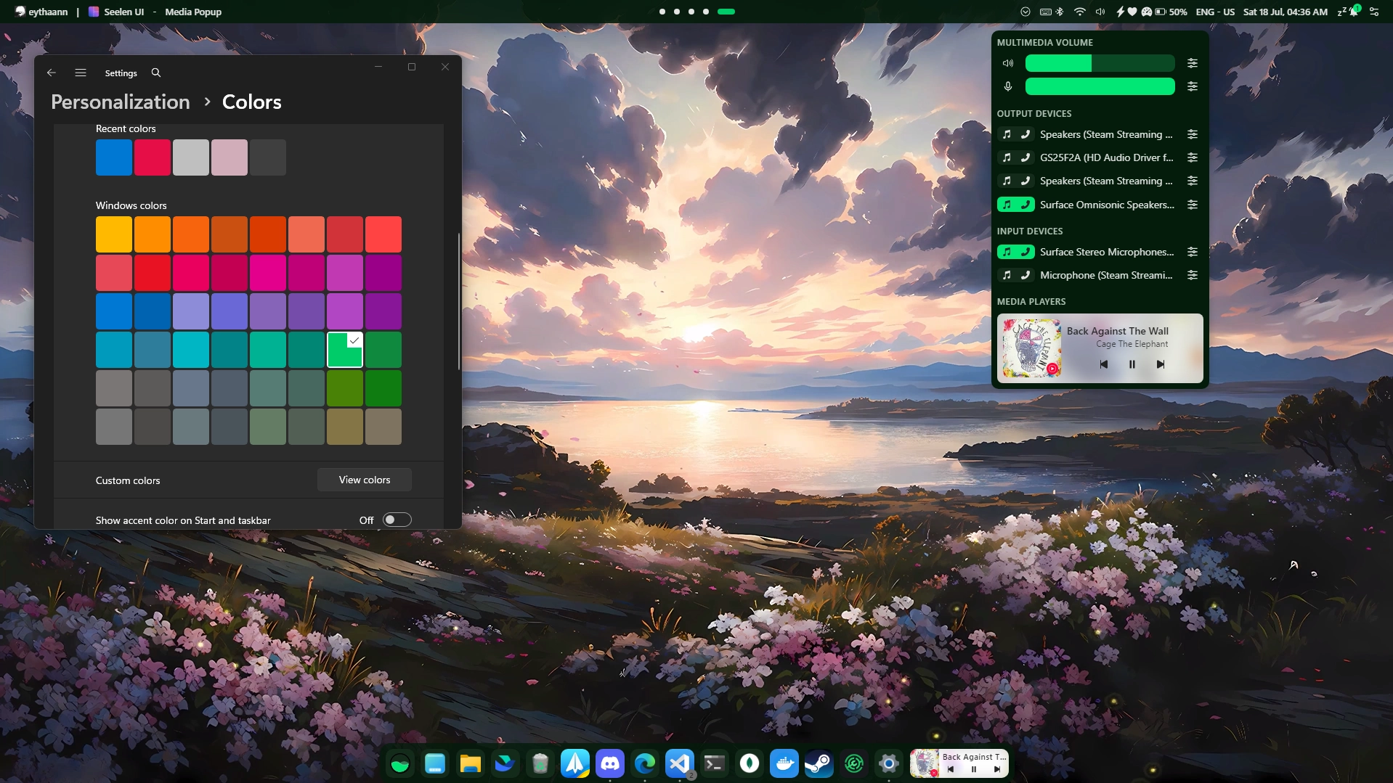Open the Settings hamburger navigation menu
Screen dimensions: 1393x783
[81, 73]
